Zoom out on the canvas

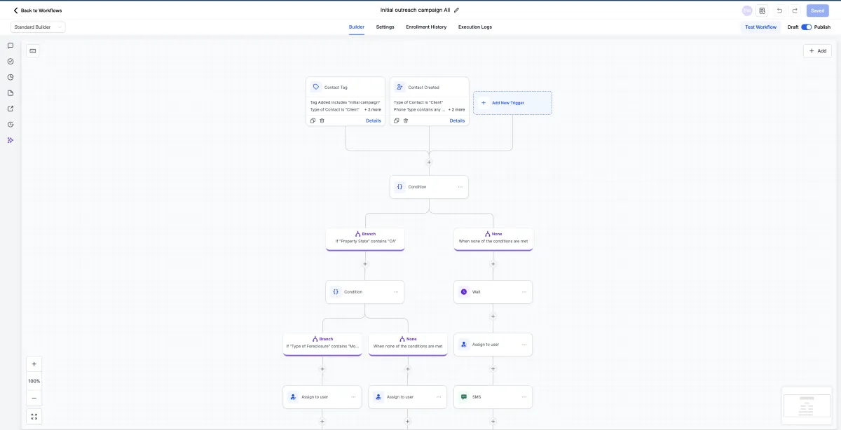(34, 398)
